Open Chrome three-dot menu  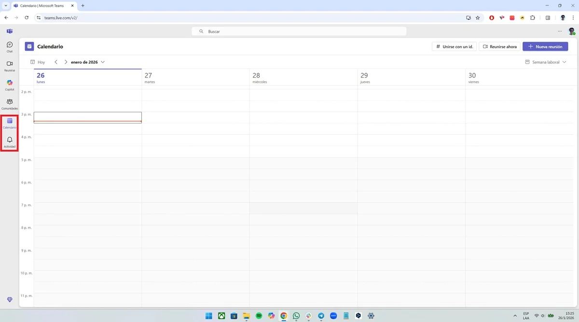click(573, 18)
